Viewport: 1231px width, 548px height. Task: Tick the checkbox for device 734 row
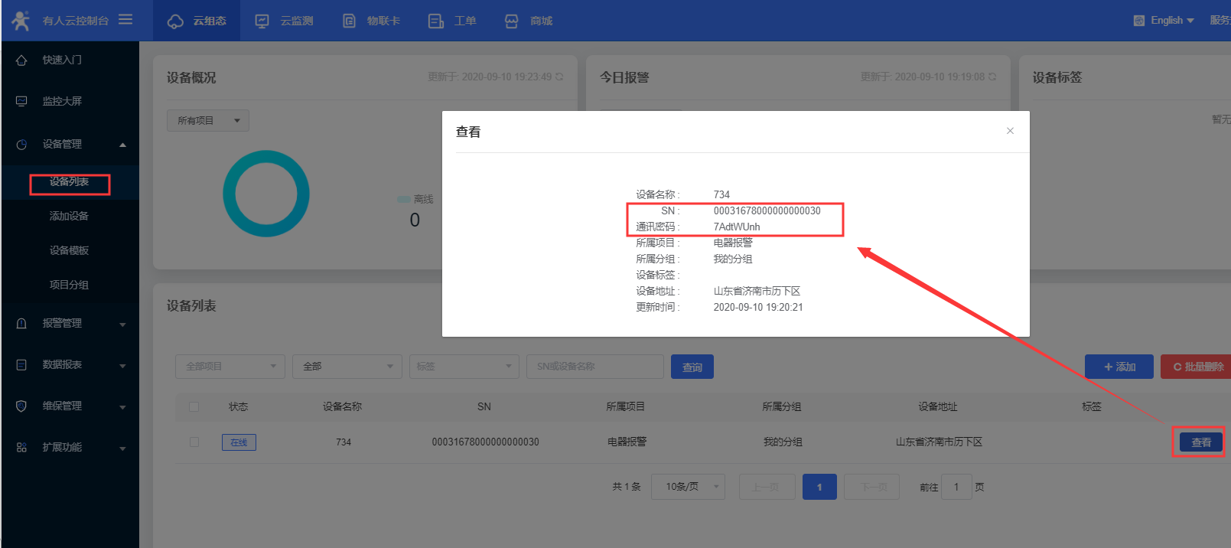tap(194, 442)
